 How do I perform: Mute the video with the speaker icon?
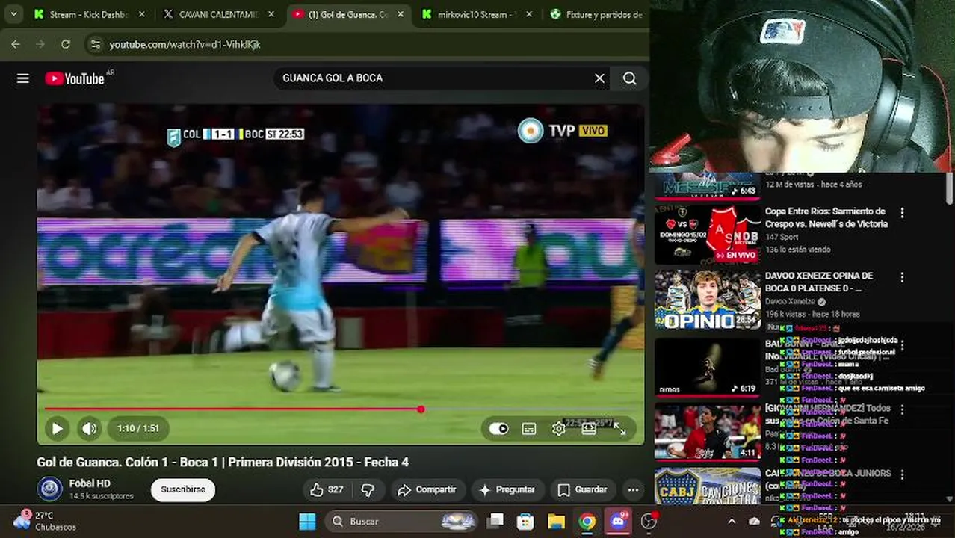[90, 428]
